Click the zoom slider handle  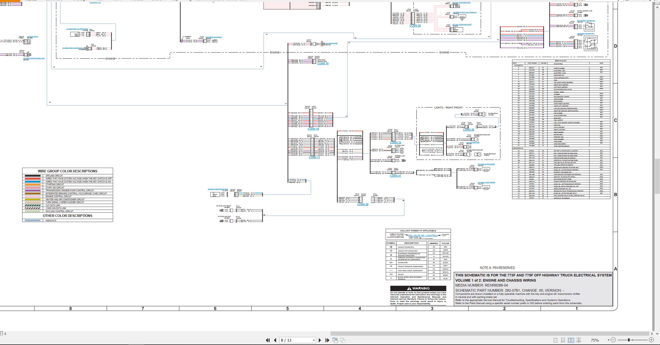point(629,340)
